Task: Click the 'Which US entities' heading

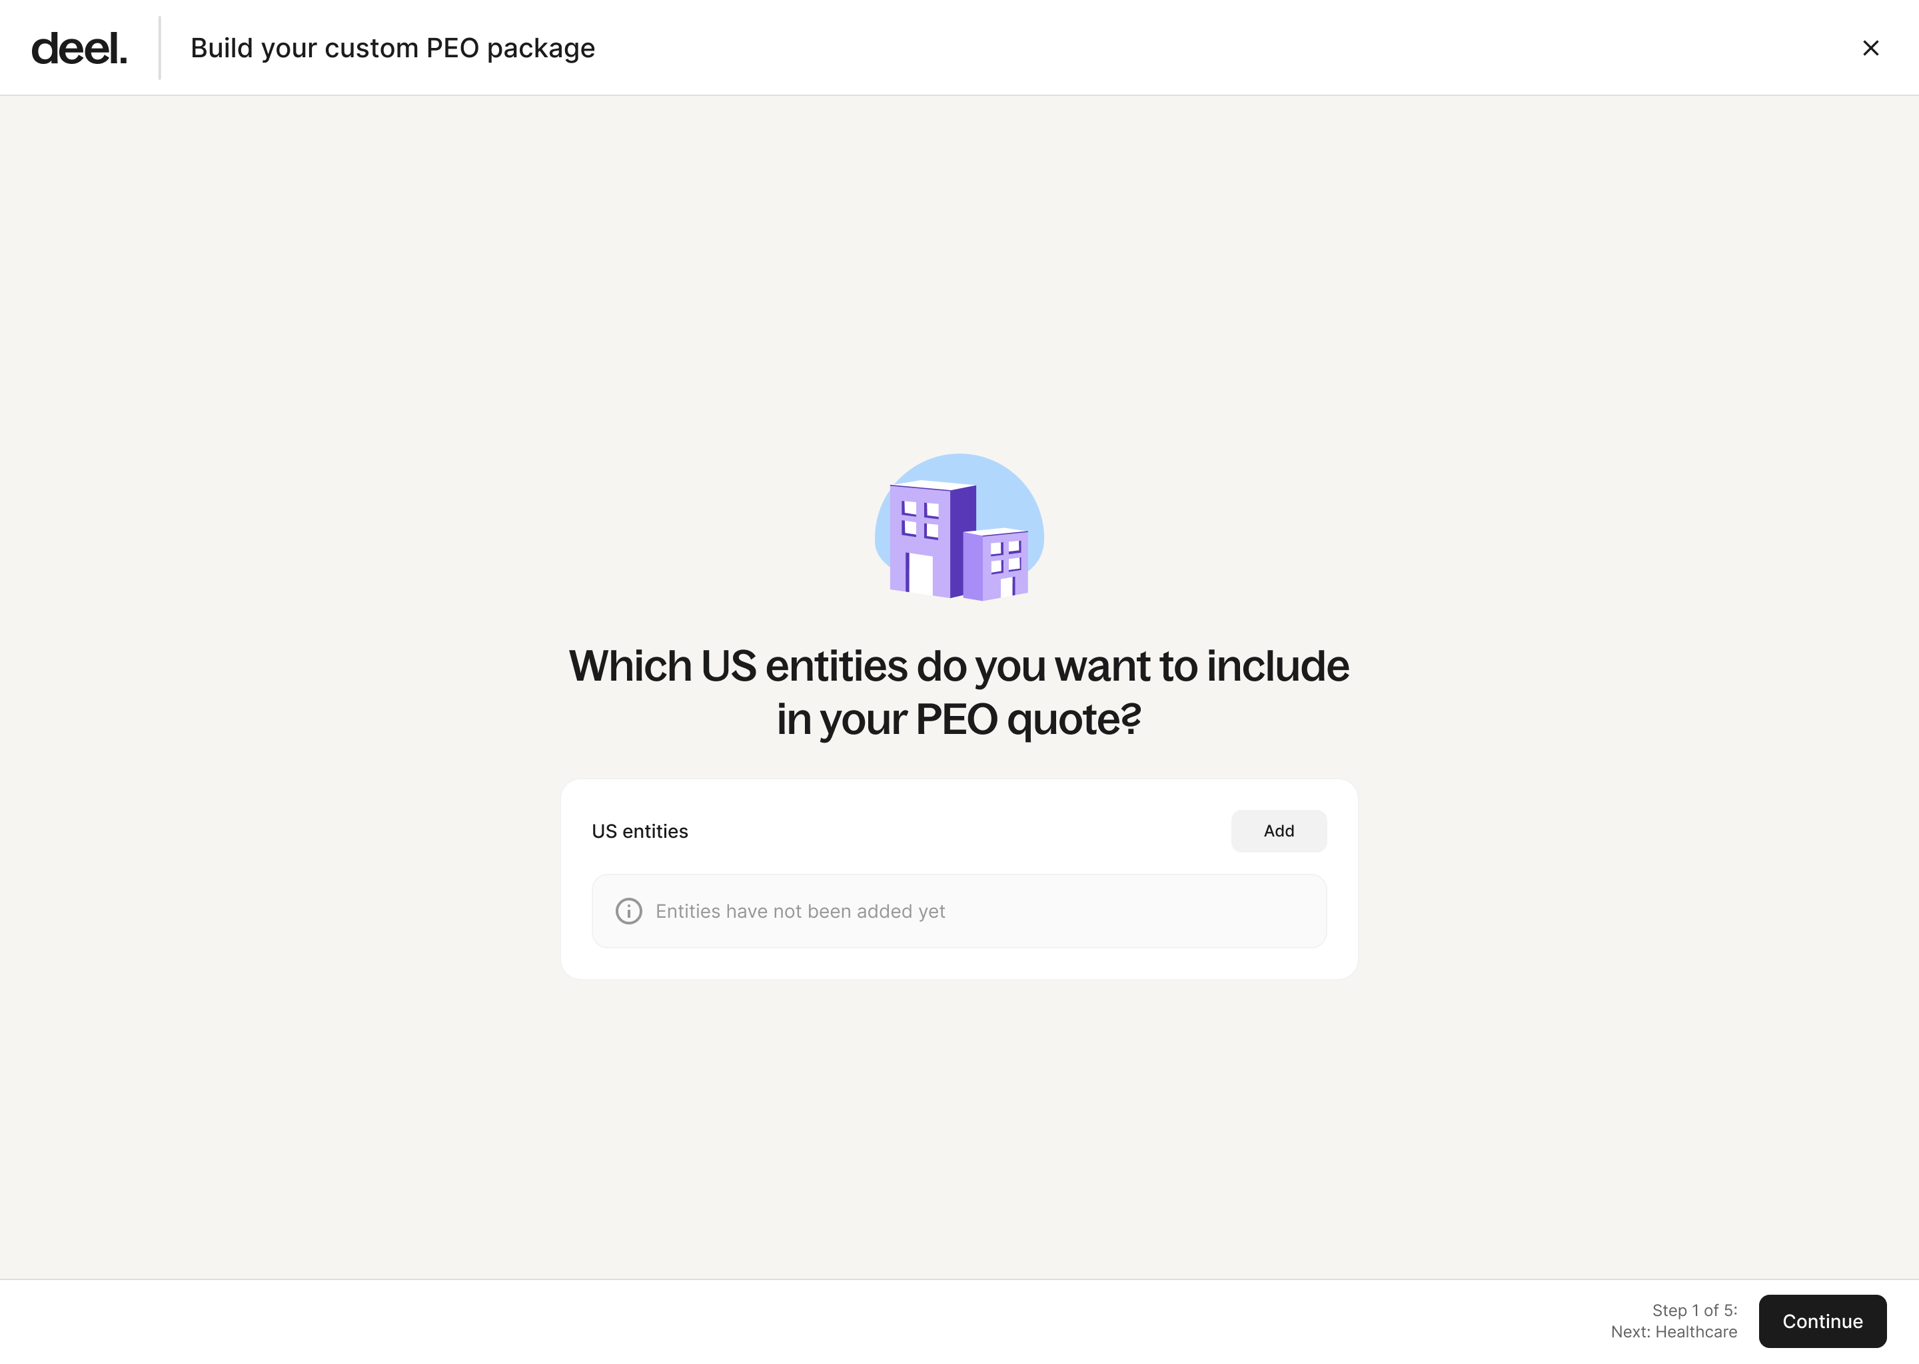Action: pos(959,692)
